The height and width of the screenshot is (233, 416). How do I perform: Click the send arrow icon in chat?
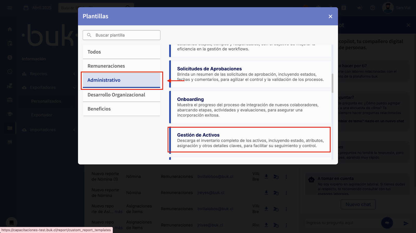click(406, 223)
